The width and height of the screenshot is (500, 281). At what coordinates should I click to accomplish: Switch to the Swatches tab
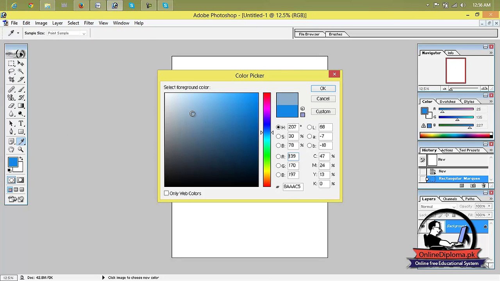pos(448,101)
